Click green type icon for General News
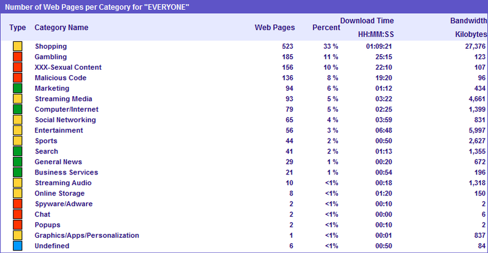488x253 pixels. (x=18, y=162)
